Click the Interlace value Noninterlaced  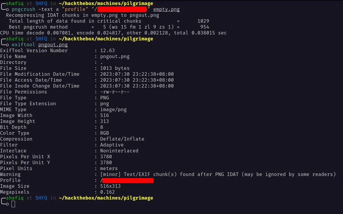(119, 151)
